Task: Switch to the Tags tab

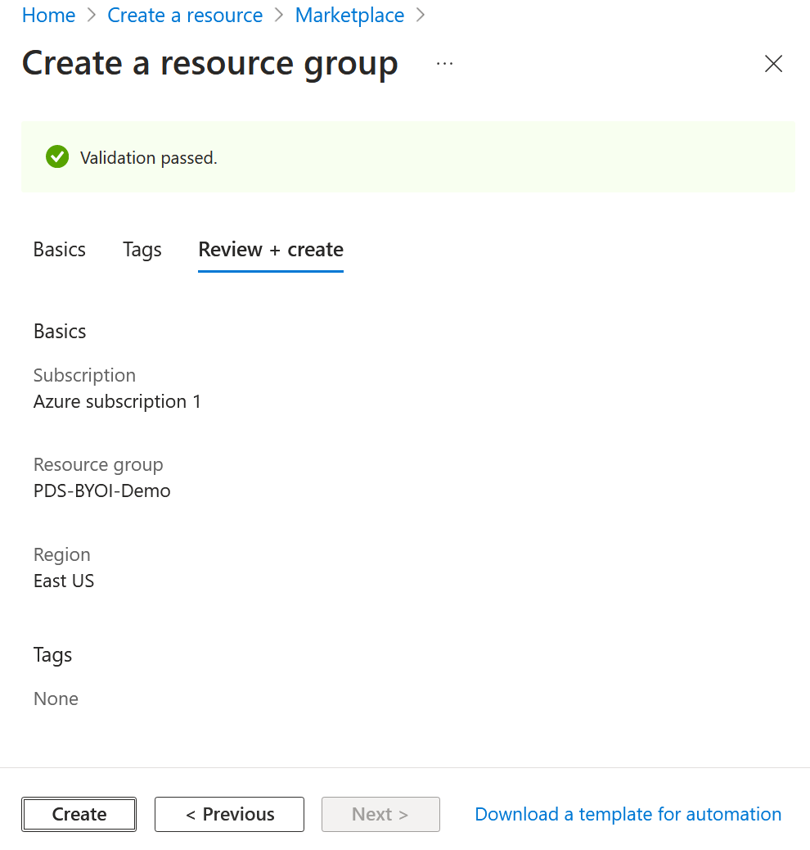Action: (142, 250)
